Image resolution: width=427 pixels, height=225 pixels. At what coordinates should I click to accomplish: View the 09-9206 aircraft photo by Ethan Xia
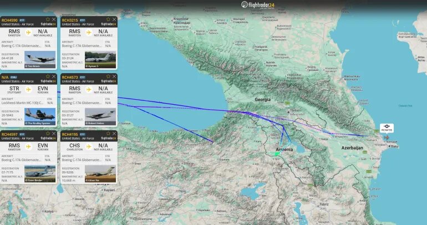point(100,173)
